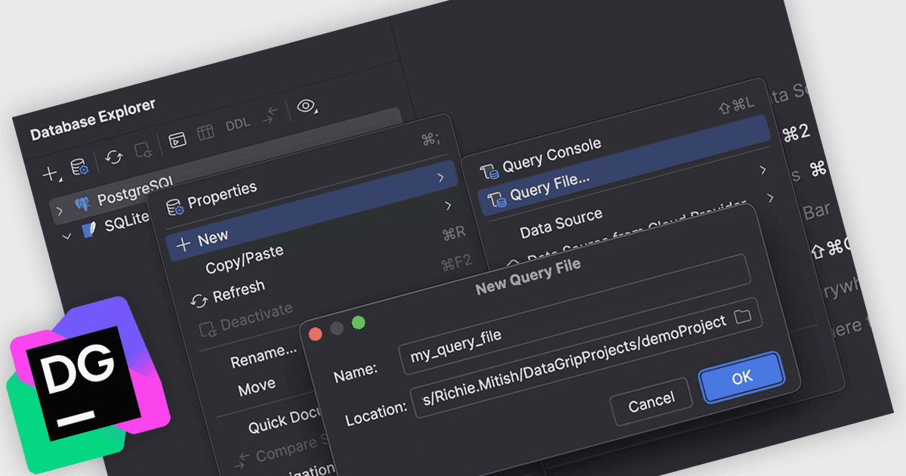Open submenu arrow on the New row

(x=440, y=178)
